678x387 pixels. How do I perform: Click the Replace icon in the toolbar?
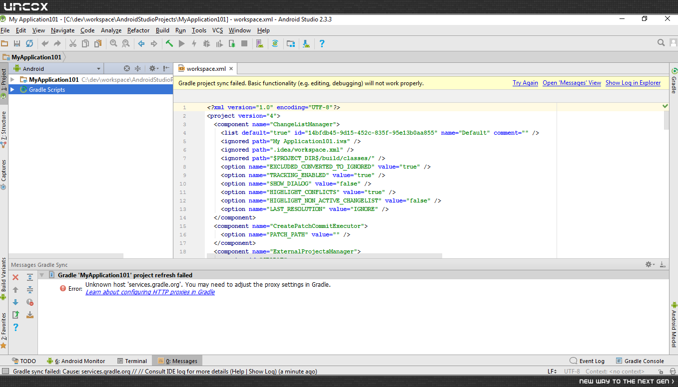tap(125, 44)
